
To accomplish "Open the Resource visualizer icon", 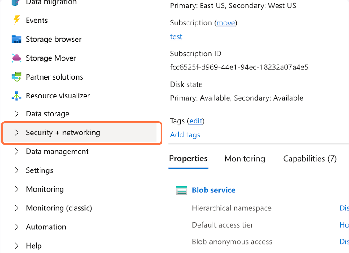I will click(x=17, y=96).
